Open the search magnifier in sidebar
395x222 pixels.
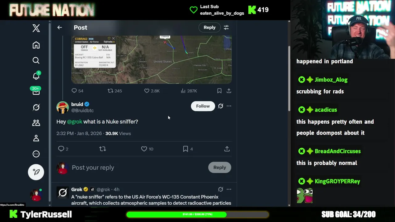[36, 60]
